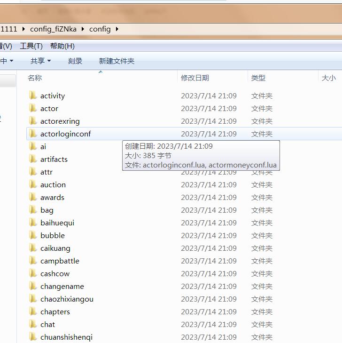The height and width of the screenshot is (343, 342).
Task: Click the actor folder icon
Action: pos(33,108)
